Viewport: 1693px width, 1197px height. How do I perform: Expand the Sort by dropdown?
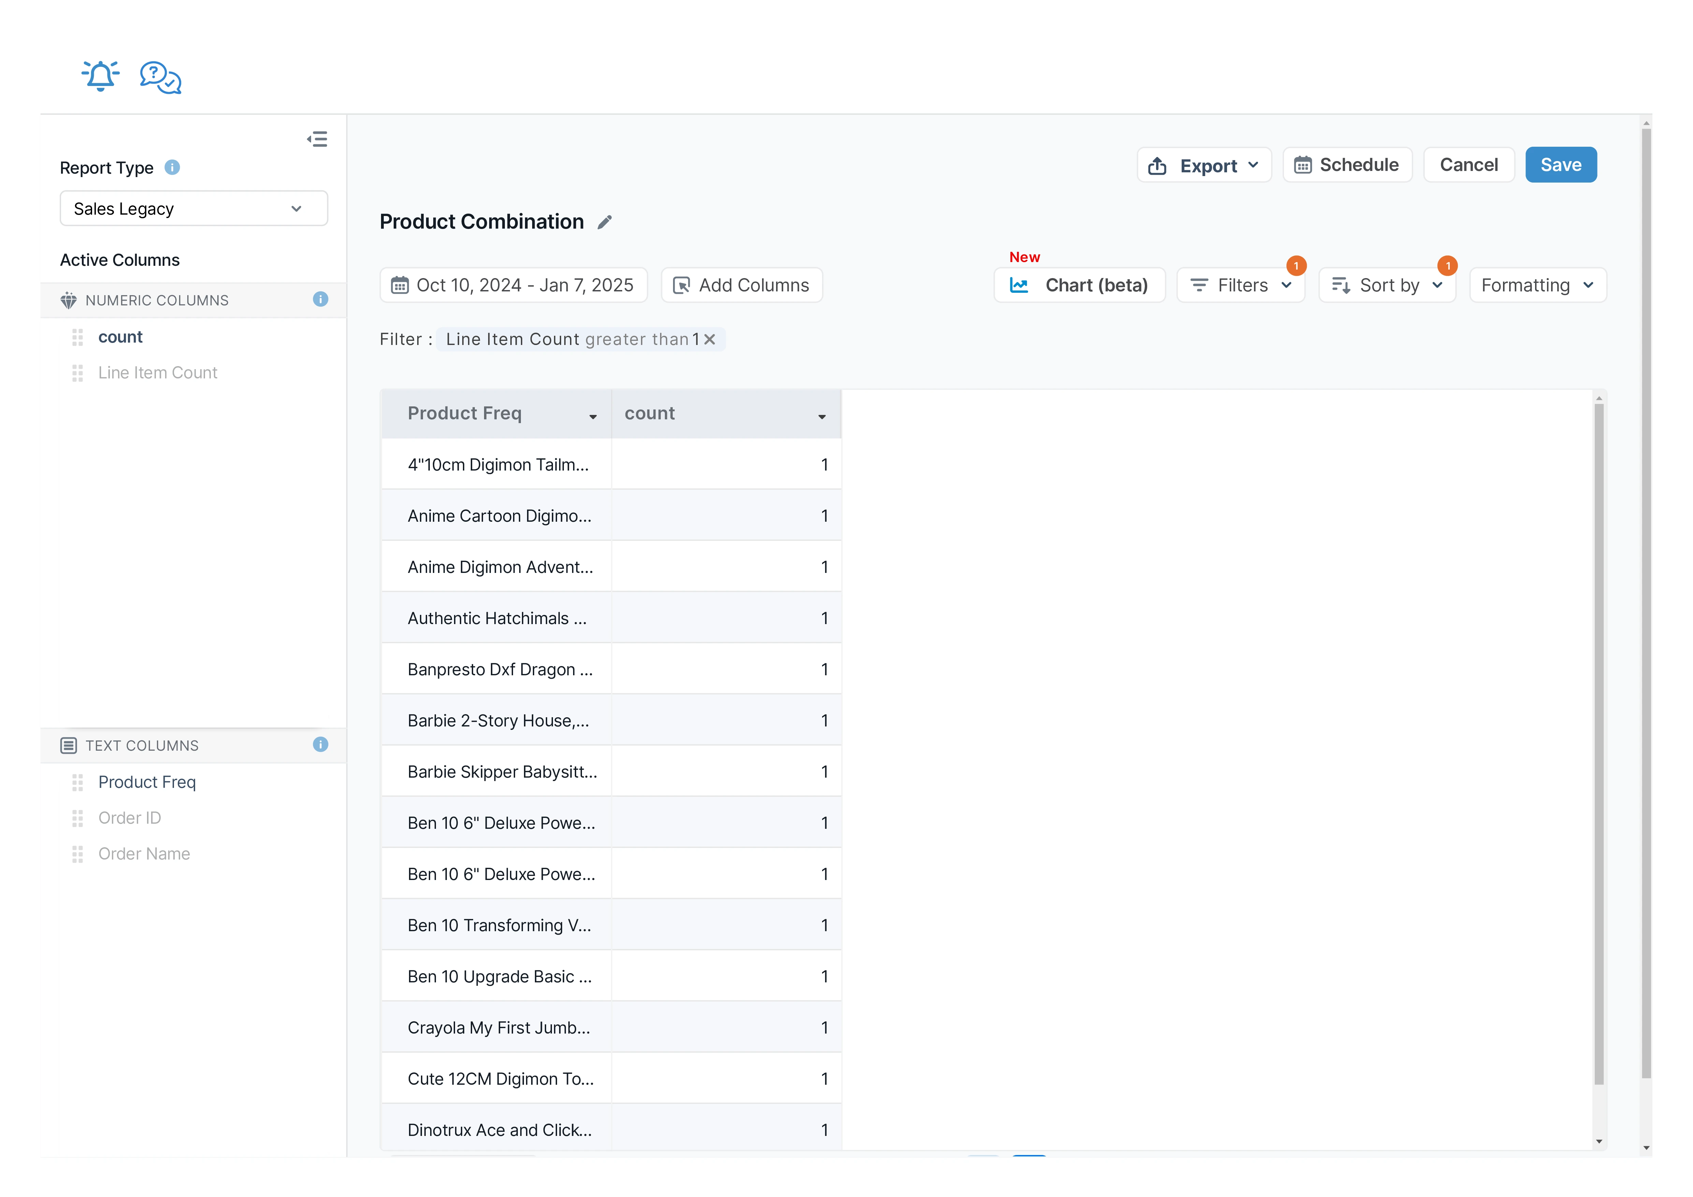pos(1387,285)
